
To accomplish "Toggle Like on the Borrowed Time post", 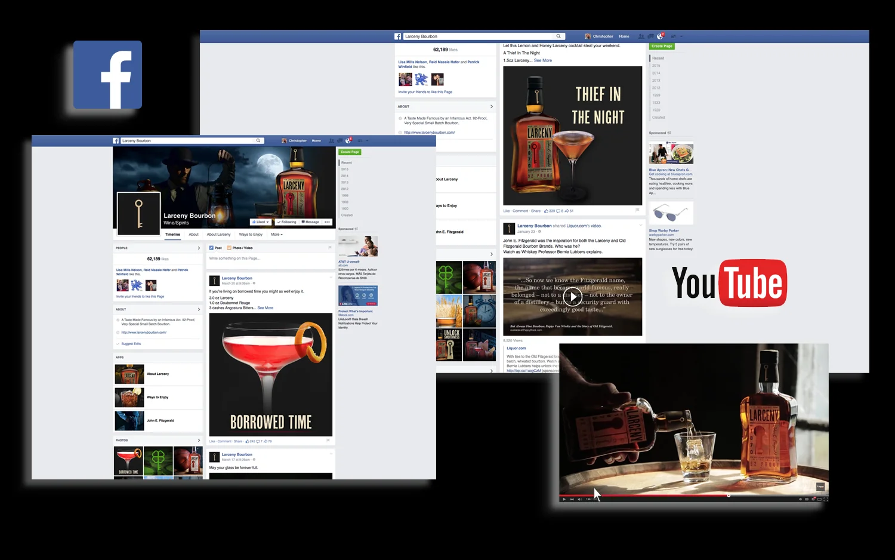I will pyautogui.click(x=212, y=441).
